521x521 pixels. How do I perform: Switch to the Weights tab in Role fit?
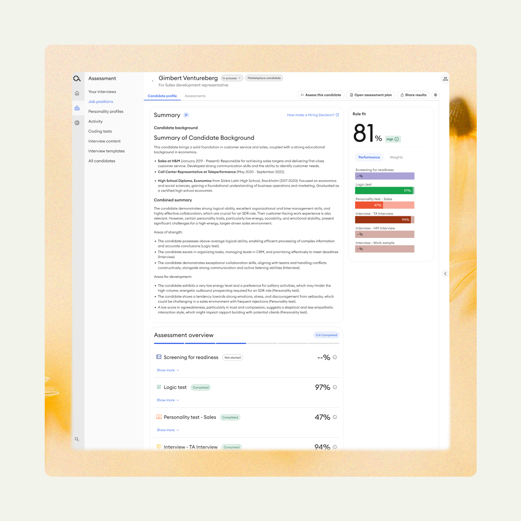coord(396,157)
